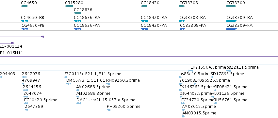This screenshot has height=118, width=278.
Task: Select the 2644156 EST label
Action: click(x=32, y=87)
